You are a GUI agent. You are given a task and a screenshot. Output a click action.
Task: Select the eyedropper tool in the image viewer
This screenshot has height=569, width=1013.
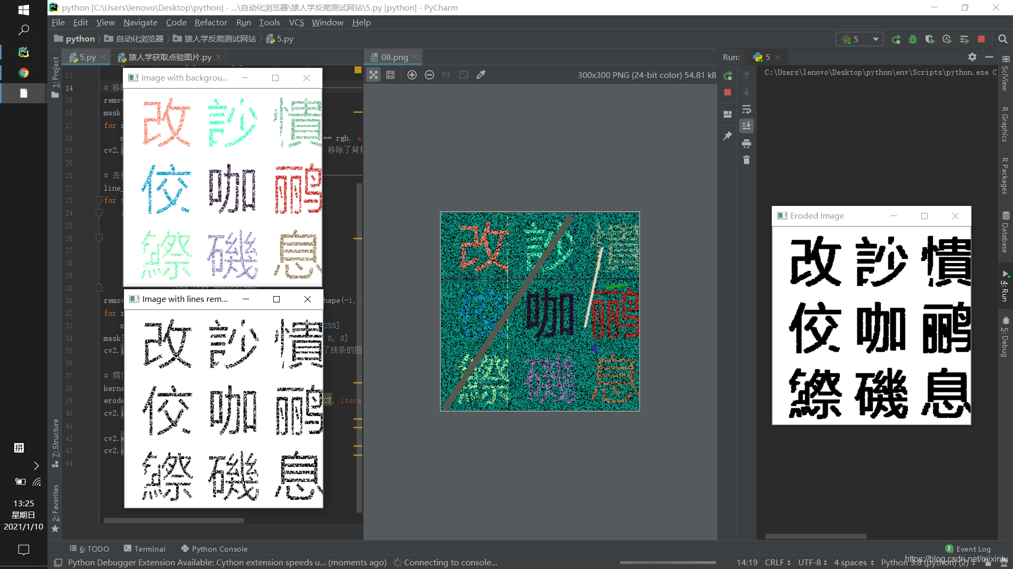point(481,75)
